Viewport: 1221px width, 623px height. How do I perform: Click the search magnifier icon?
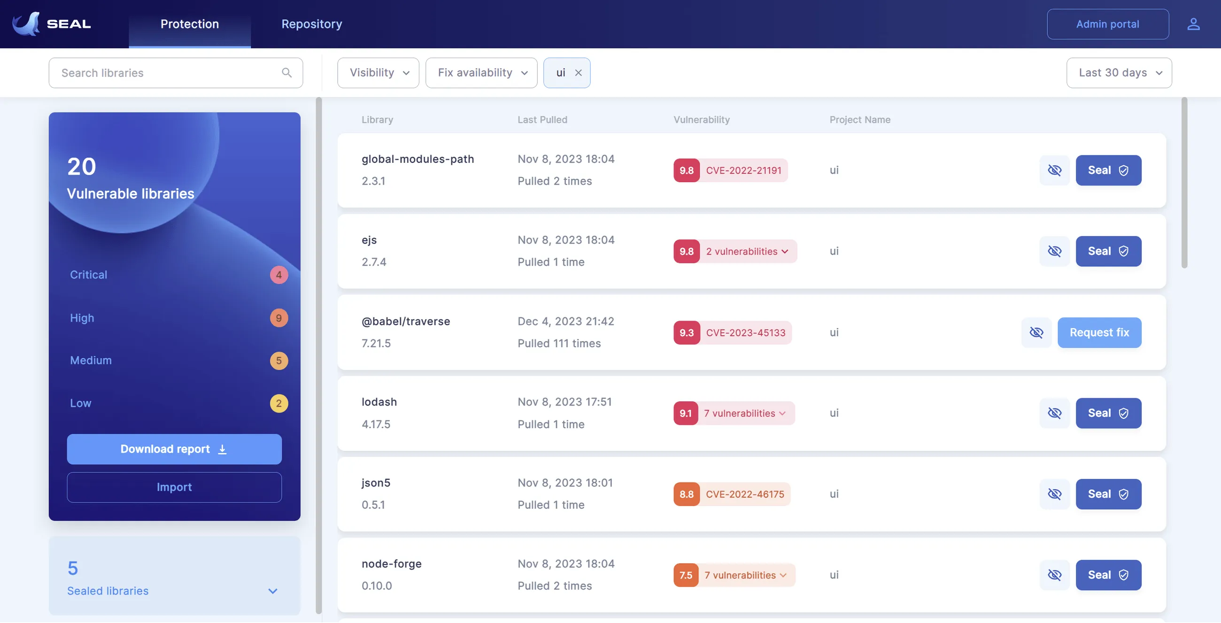click(x=287, y=72)
